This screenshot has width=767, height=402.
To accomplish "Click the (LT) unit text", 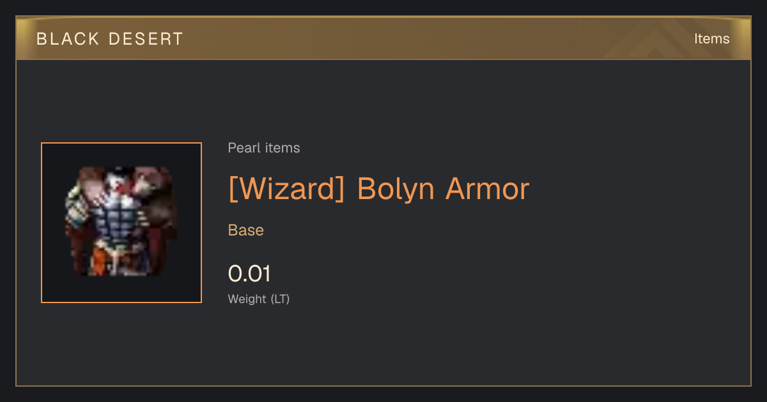I will 280,299.
